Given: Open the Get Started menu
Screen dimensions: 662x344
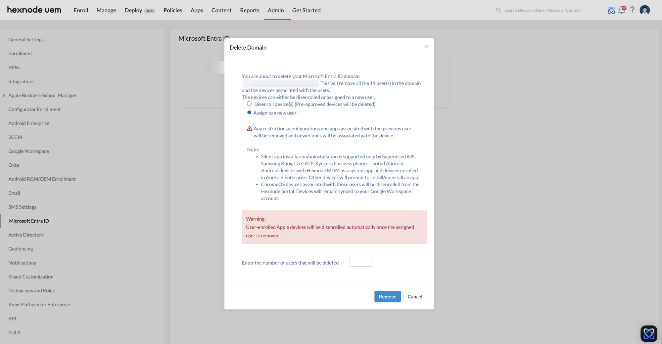Looking at the screenshot, I should click(x=306, y=10).
